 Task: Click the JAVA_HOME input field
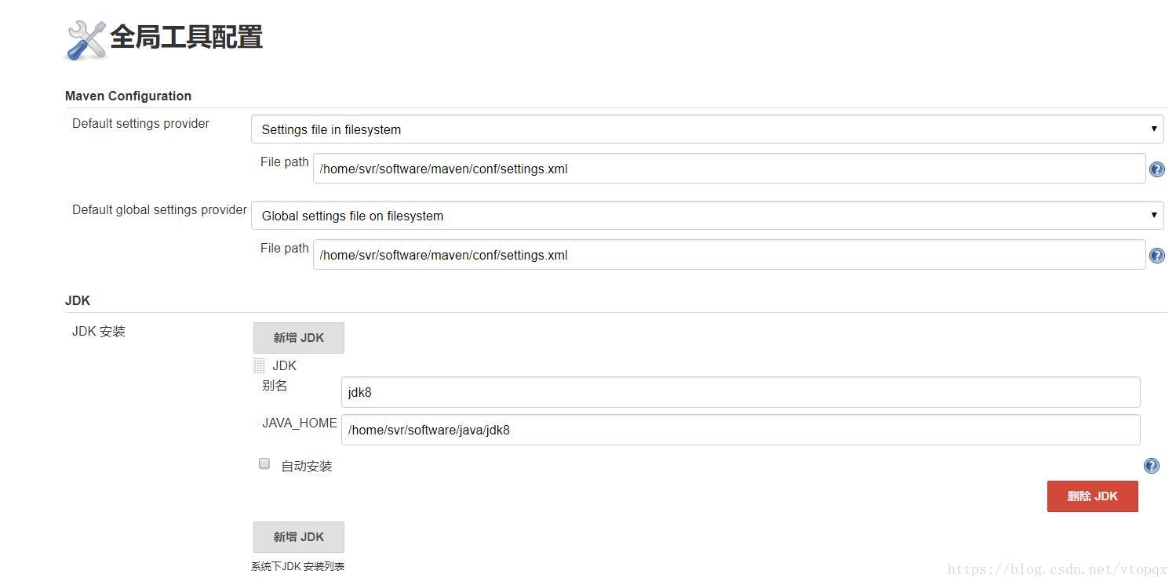(740, 430)
